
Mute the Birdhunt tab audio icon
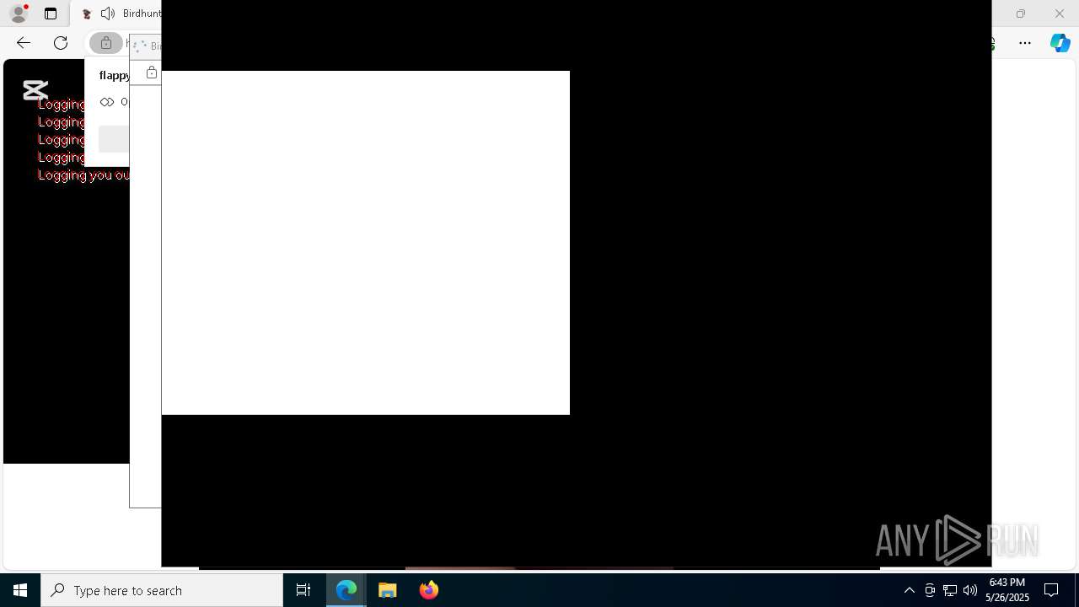coord(108,13)
